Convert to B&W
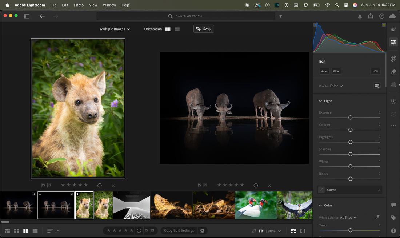The width and height of the screenshot is (400, 238). [336, 71]
